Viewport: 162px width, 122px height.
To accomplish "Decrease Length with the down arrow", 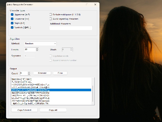I will pos(37,50).
